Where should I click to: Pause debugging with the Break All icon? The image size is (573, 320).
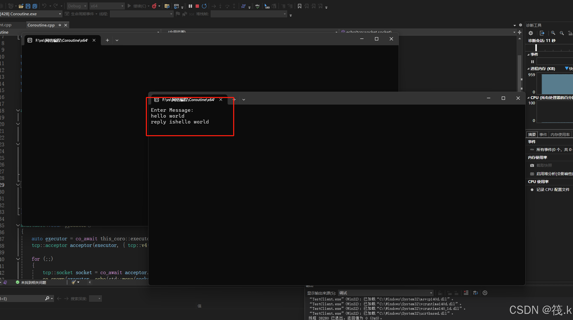click(190, 6)
